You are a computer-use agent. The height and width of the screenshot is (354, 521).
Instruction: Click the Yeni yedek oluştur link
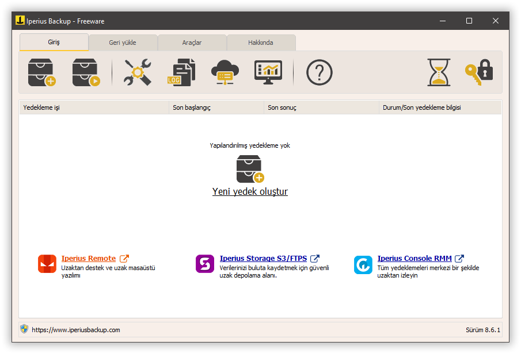(250, 191)
